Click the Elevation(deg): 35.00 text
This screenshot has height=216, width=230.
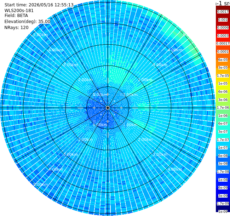(x=28, y=22)
